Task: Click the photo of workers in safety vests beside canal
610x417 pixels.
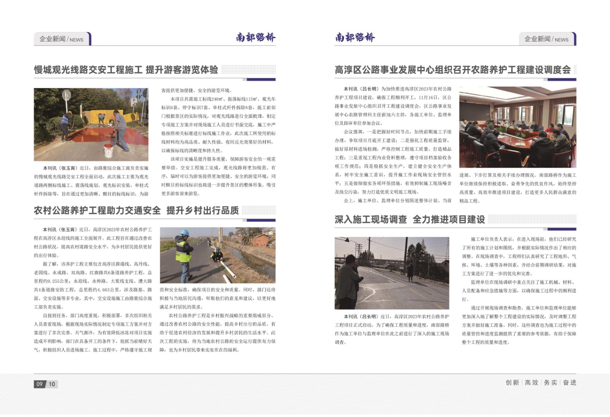Action: [x=218, y=255]
